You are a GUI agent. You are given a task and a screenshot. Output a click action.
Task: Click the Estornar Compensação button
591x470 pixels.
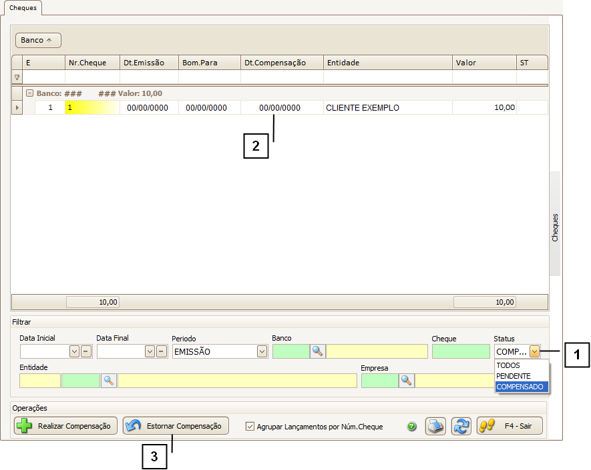(176, 426)
